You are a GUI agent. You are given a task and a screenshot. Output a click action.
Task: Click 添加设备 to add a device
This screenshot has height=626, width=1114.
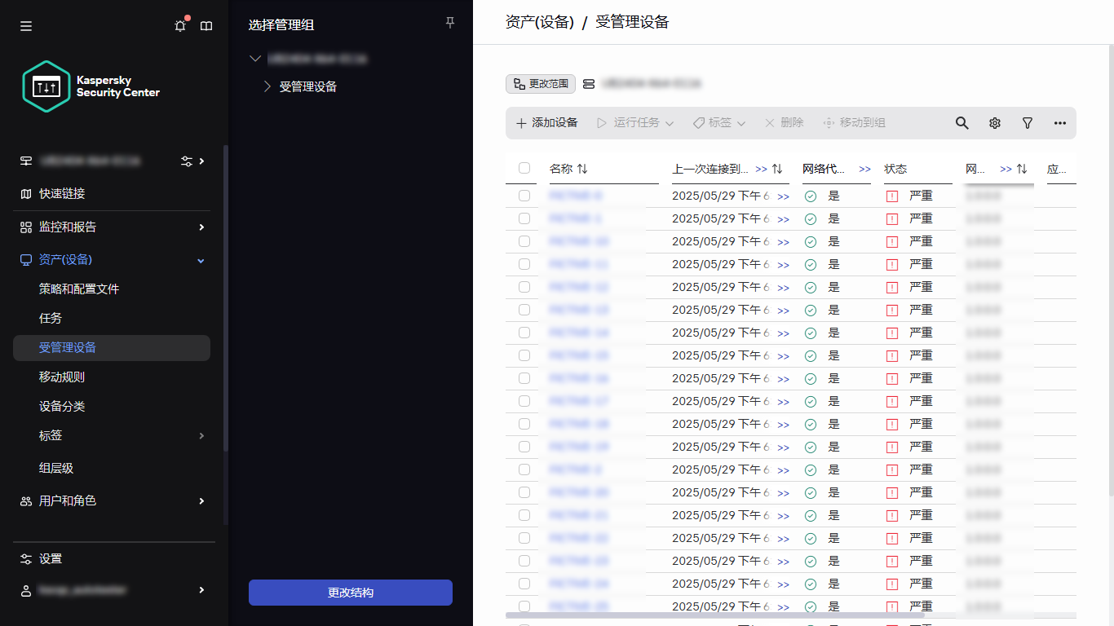tap(546, 123)
